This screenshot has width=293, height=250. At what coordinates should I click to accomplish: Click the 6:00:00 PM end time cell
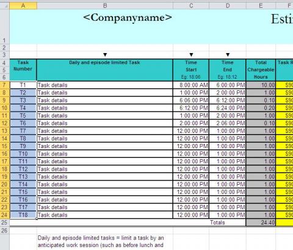pos(228,85)
